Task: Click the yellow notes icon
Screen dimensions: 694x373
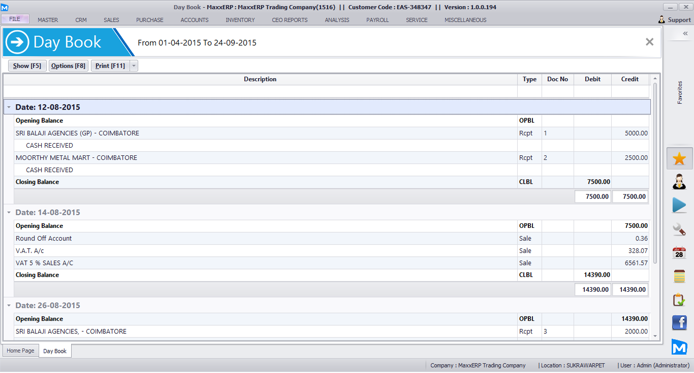Action: click(679, 277)
